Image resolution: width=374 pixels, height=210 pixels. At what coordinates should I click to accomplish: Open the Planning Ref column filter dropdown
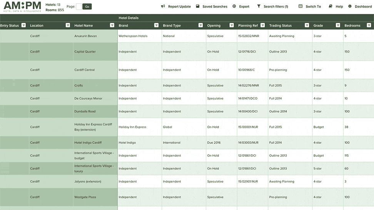263,25
